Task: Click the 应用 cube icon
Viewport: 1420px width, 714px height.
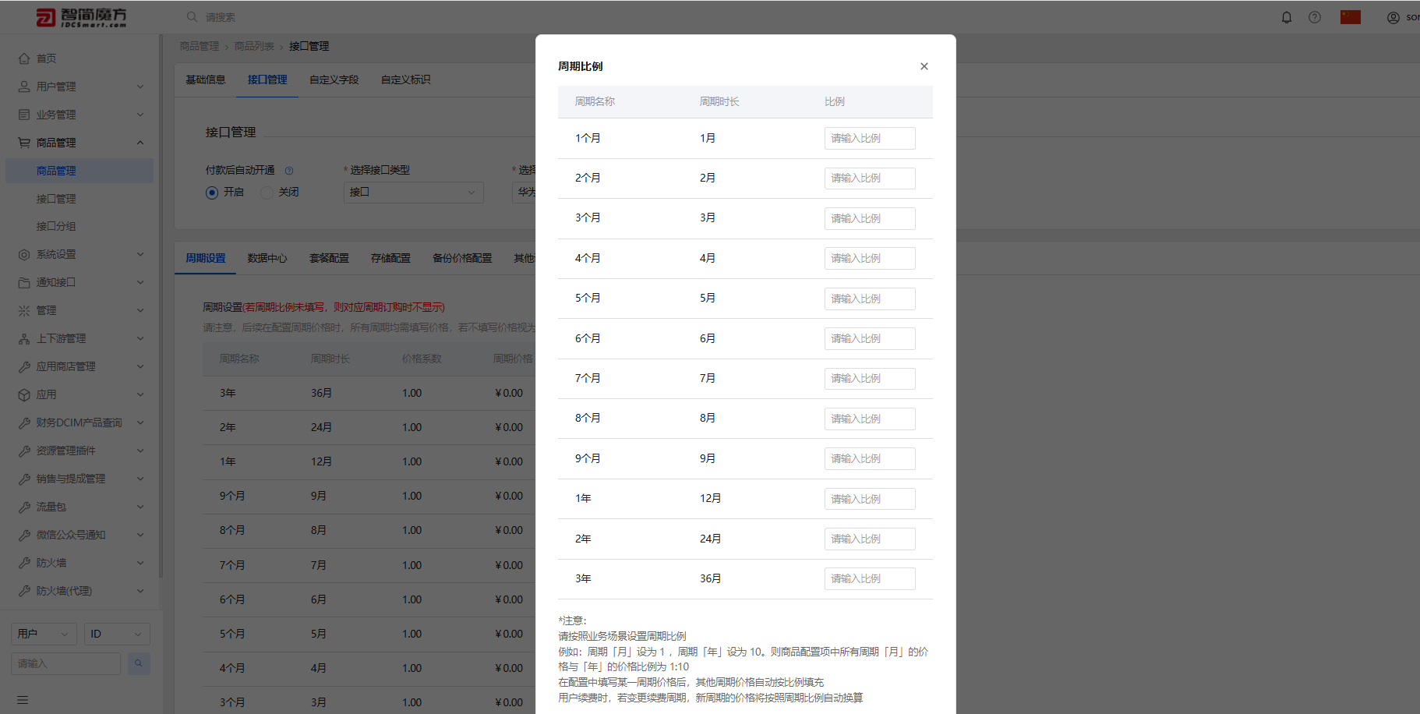Action: (24, 394)
